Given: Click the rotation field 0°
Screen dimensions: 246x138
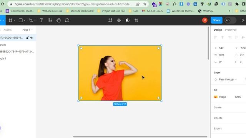Looking at the screenshot, I should click(x=220, y=62).
